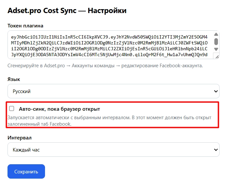Enable the auto-sync checkbox
The width and height of the screenshot is (230, 192).
[12, 109]
